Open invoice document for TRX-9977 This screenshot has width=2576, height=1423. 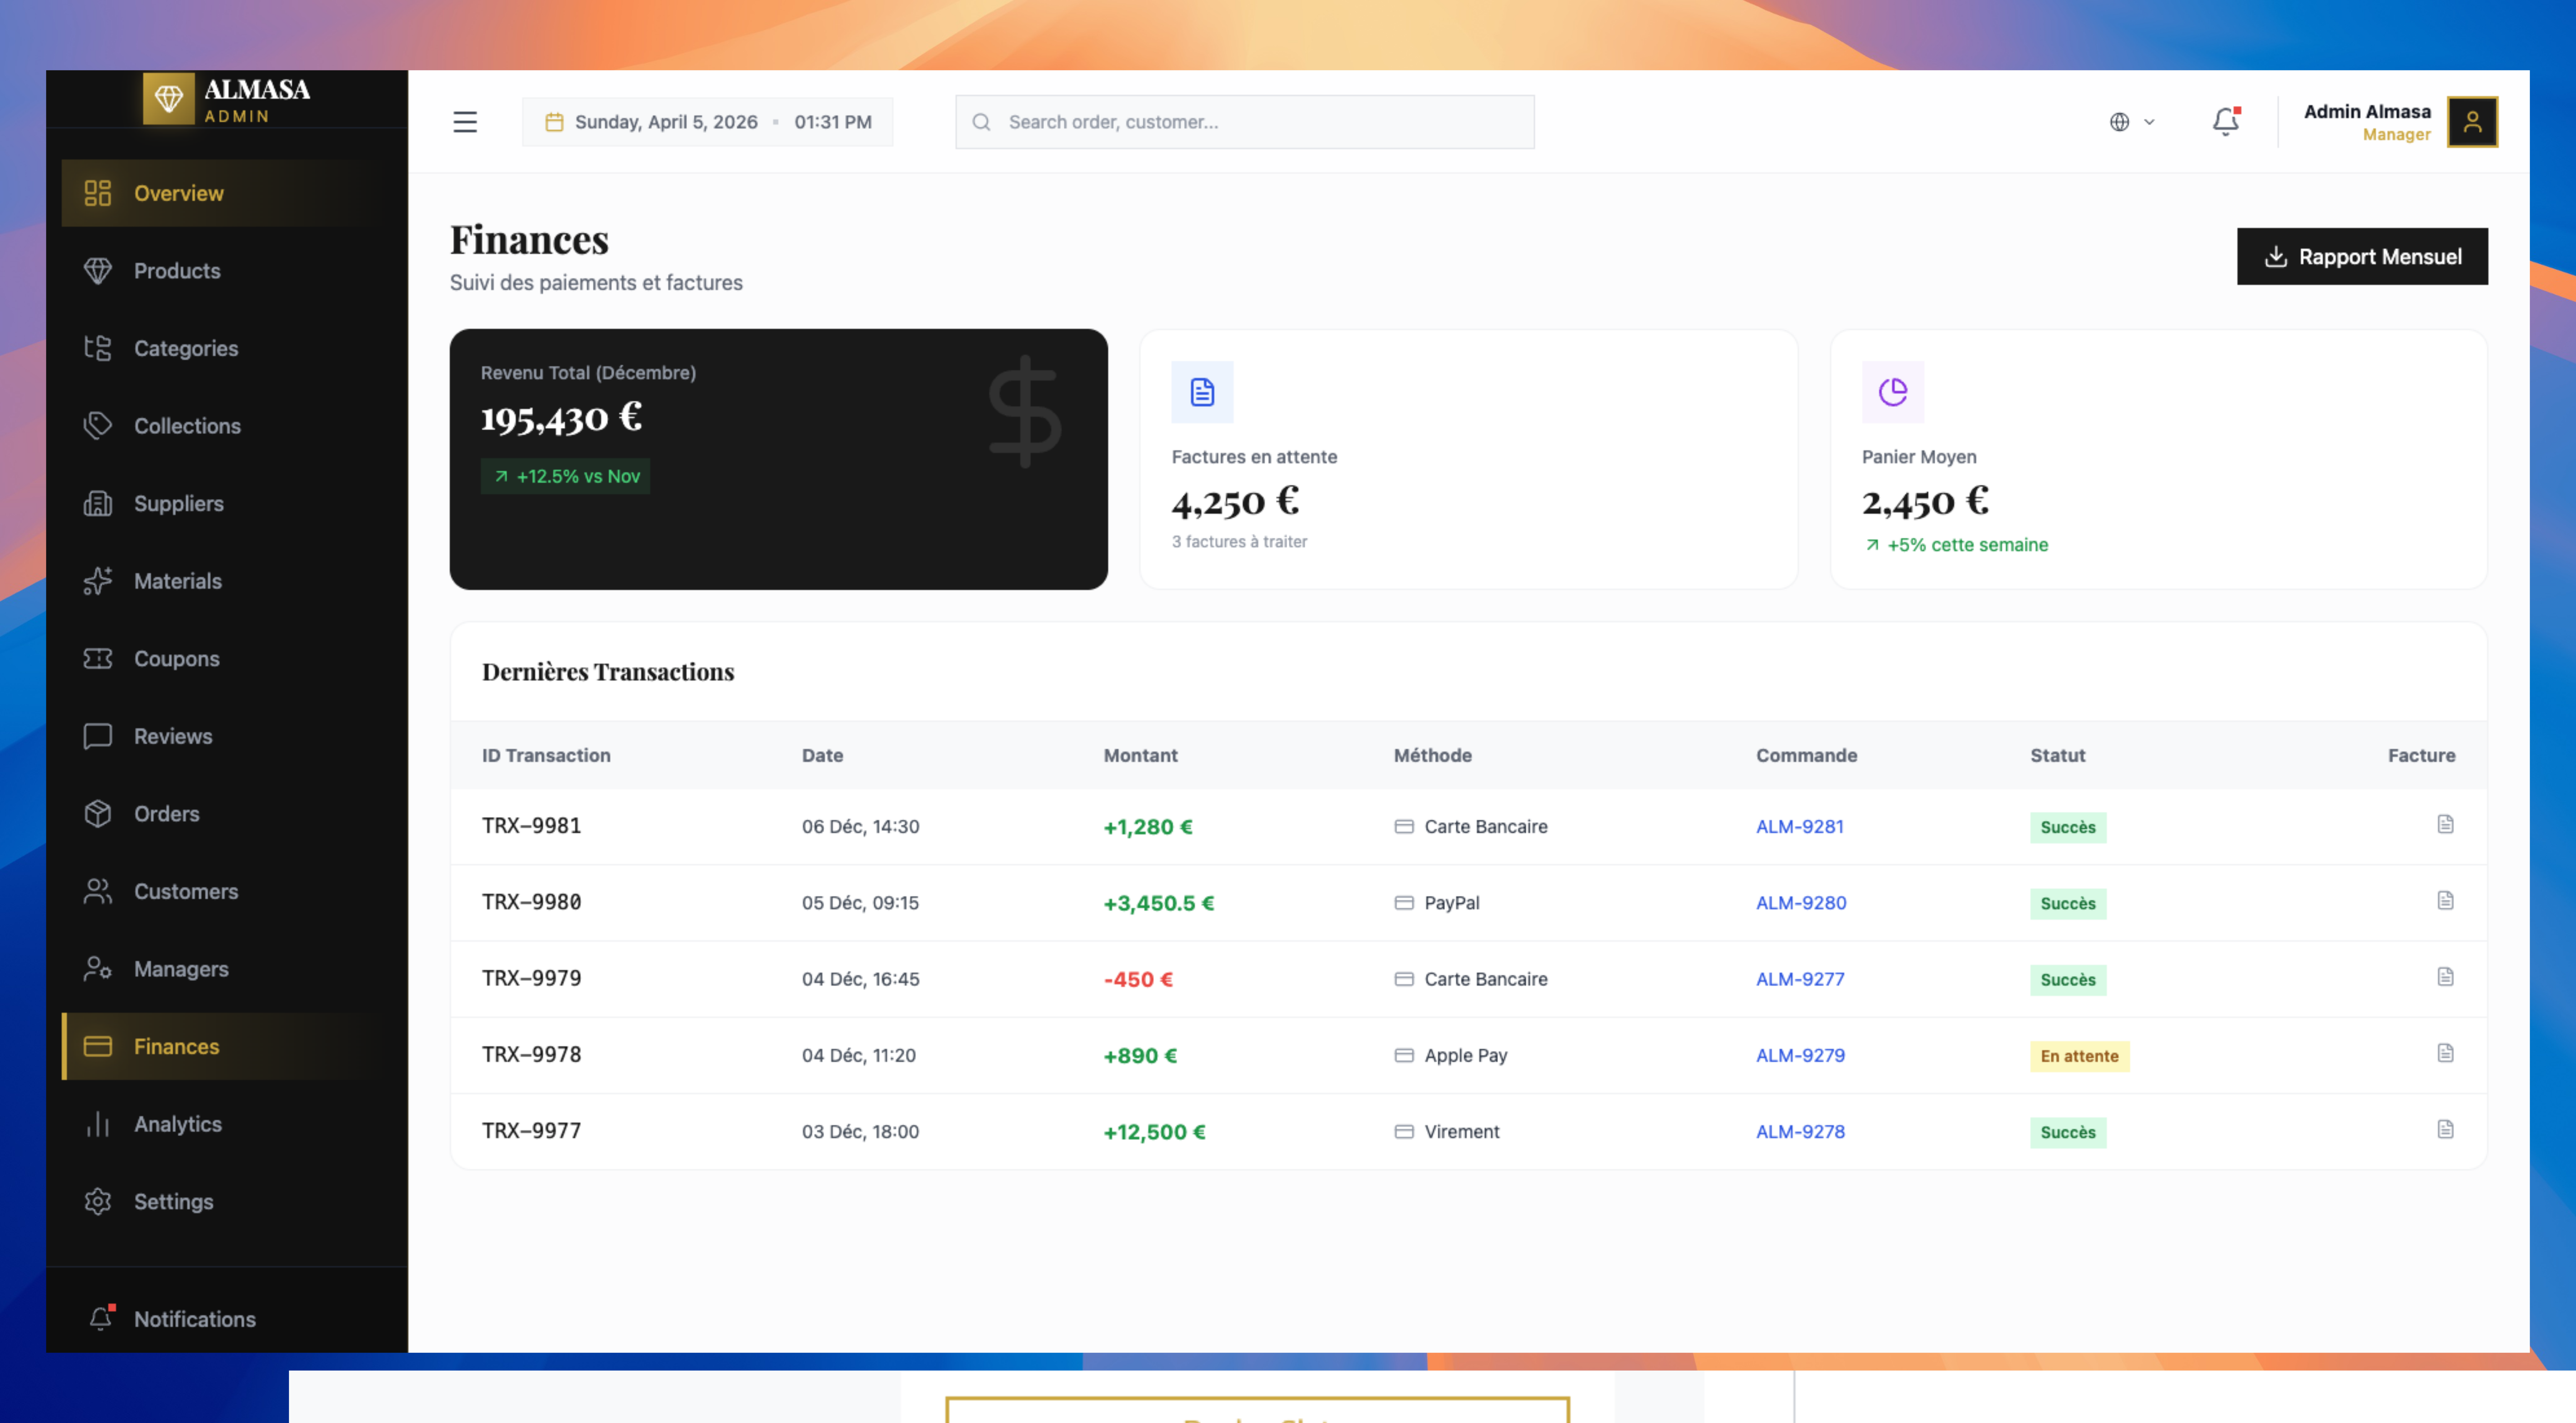(x=2445, y=1129)
